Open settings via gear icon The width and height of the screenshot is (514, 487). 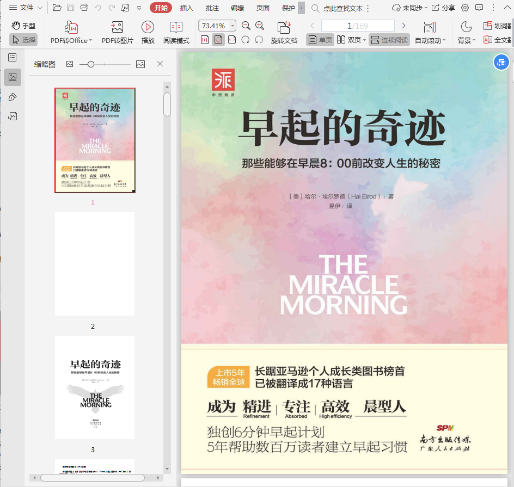[x=465, y=8]
